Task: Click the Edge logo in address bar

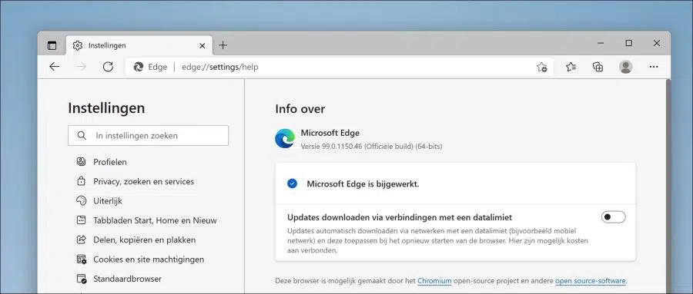Action: click(139, 67)
